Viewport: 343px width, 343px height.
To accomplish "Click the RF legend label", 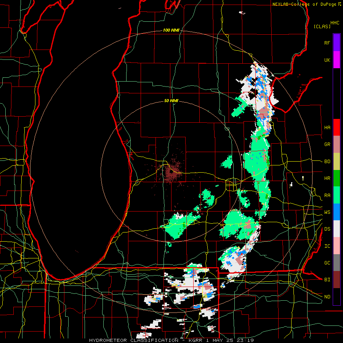I will [x=327, y=43].
